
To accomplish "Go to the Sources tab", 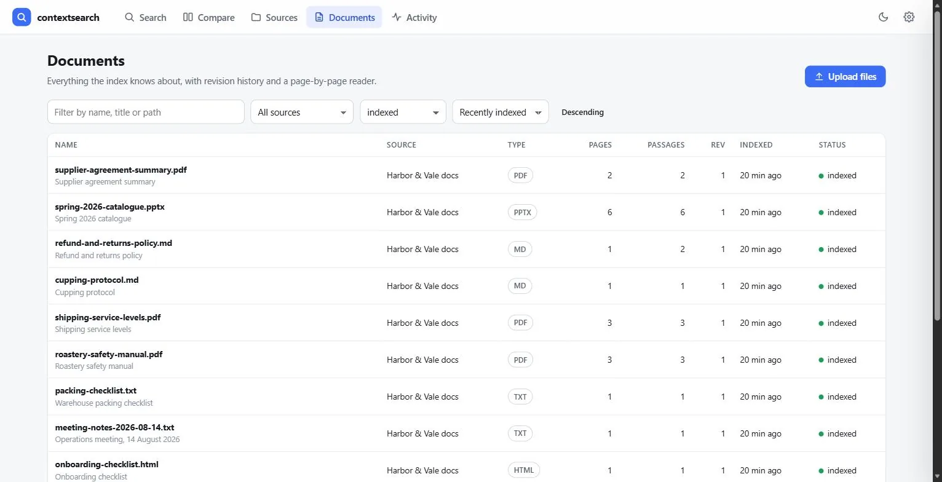I will [274, 17].
